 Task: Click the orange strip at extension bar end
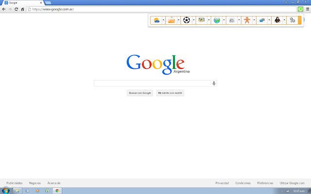tap(300, 20)
